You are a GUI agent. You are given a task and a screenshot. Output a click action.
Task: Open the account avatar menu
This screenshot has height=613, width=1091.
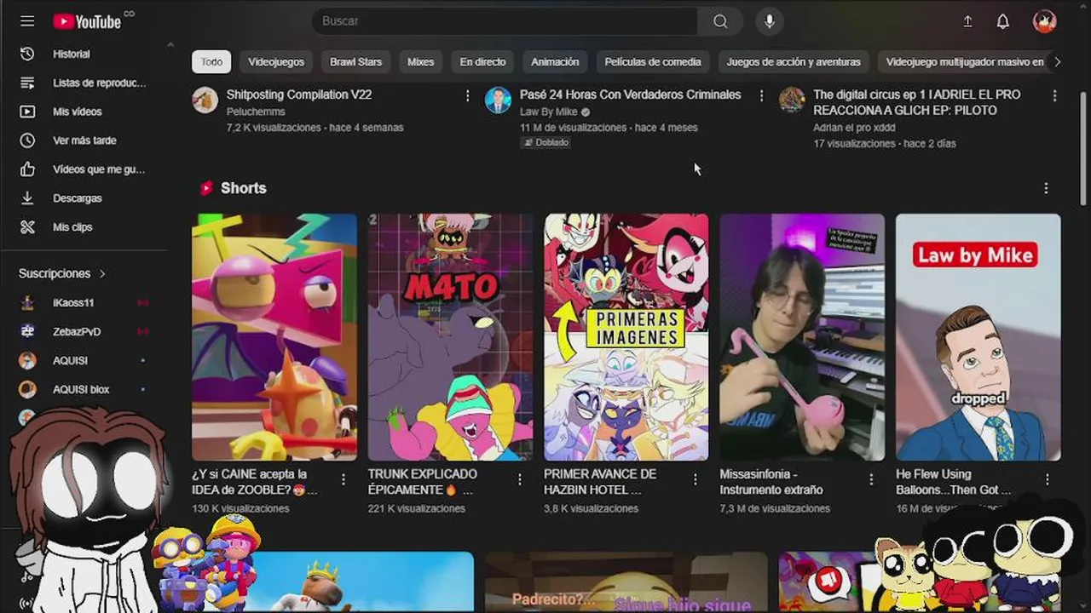click(x=1045, y=21)
